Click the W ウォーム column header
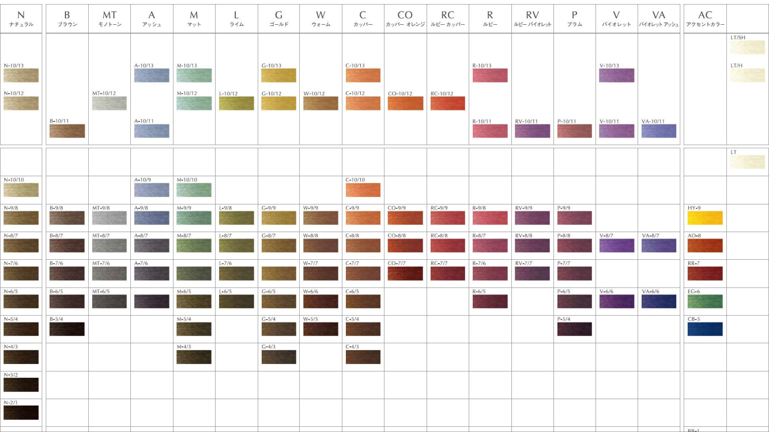The height and width of the screenshot is (432, 769). pos(321,18)
